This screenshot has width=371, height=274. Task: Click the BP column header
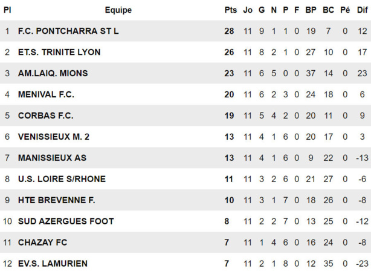(x=311, y=10)
